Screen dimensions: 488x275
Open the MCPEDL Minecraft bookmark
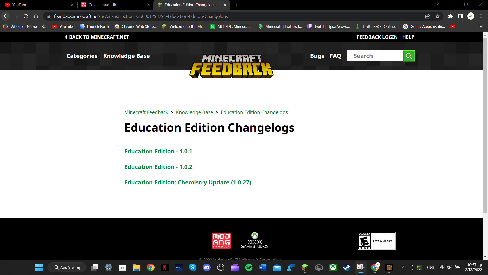click(x=231, y=26)
